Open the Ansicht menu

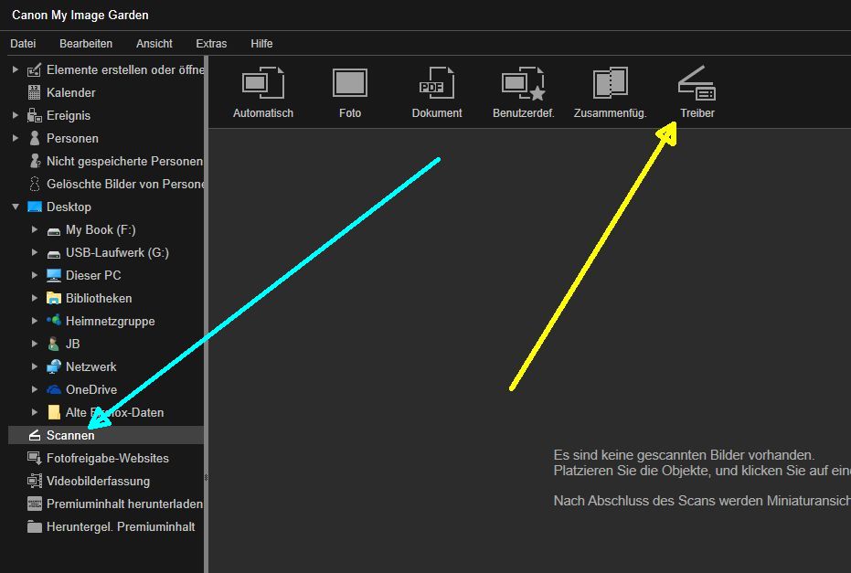154,44
